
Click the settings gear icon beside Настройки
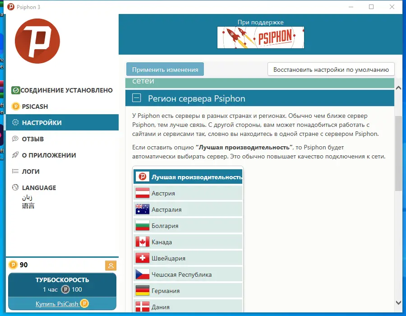15,122
